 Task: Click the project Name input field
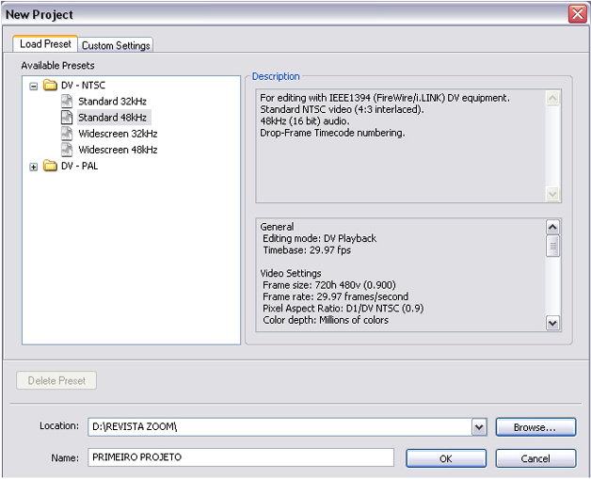[x=240, y=457]
